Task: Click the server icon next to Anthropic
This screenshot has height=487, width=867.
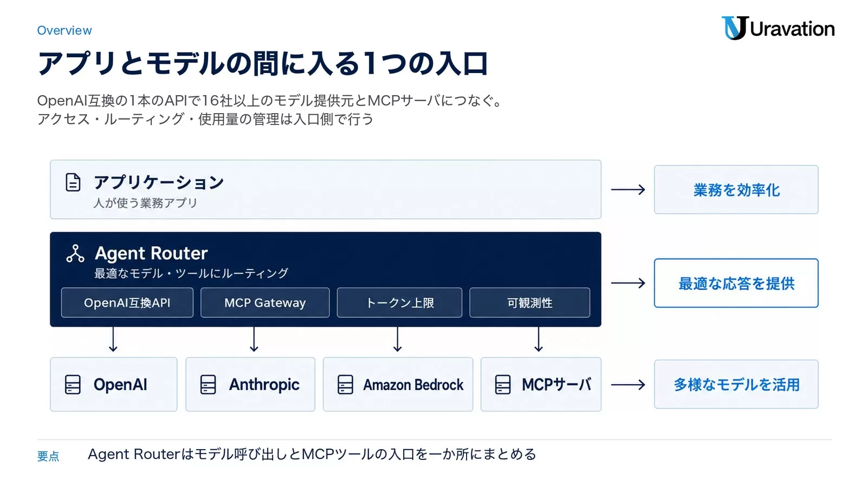Action: [x=208, y=384]
